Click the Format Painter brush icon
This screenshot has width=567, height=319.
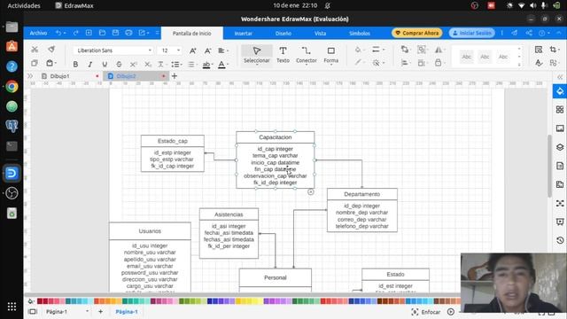[x=51, y=50]
